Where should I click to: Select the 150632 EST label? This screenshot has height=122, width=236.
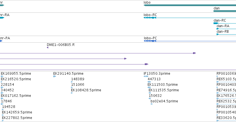coord(155,96)
